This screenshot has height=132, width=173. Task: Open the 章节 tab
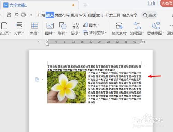[x=100, y=15]
